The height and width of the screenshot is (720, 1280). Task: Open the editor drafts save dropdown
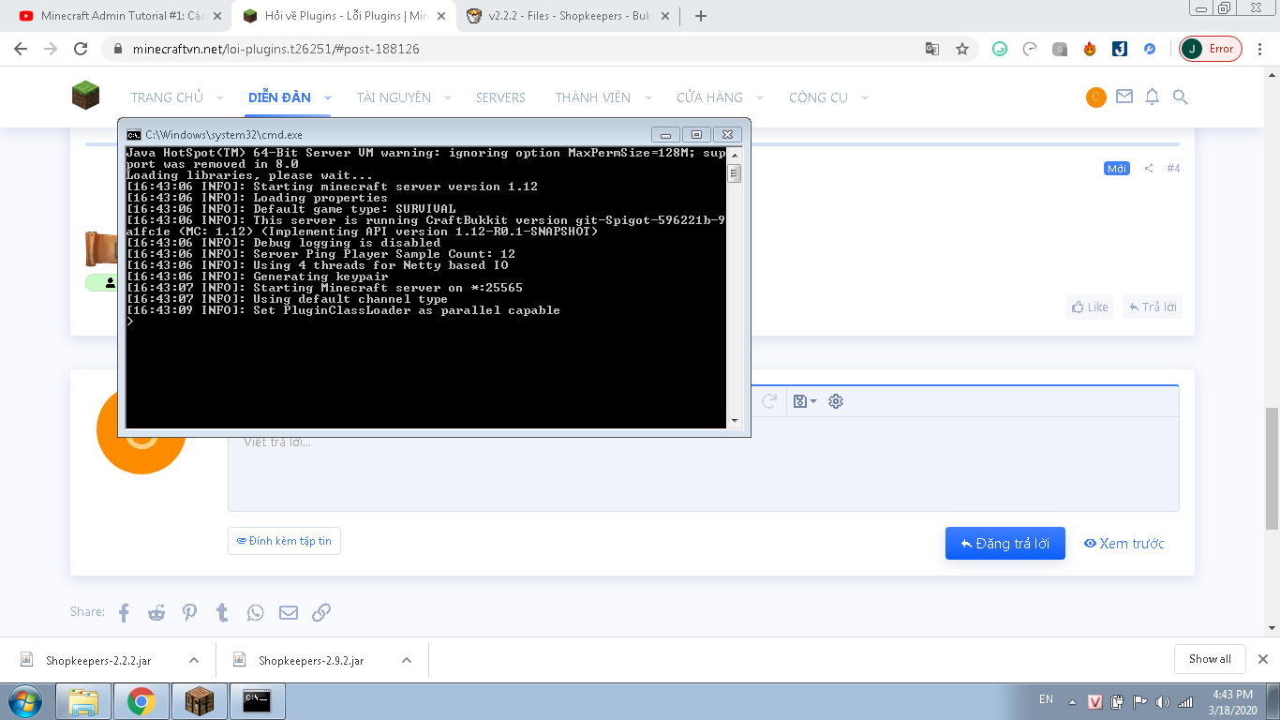pyautogui.click(x=805, y=401)
